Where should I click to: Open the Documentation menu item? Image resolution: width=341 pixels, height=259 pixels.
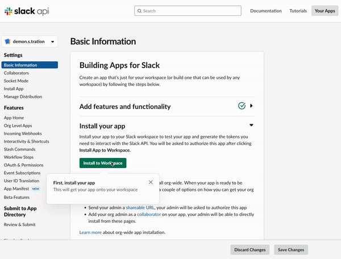tap(265, 11)
